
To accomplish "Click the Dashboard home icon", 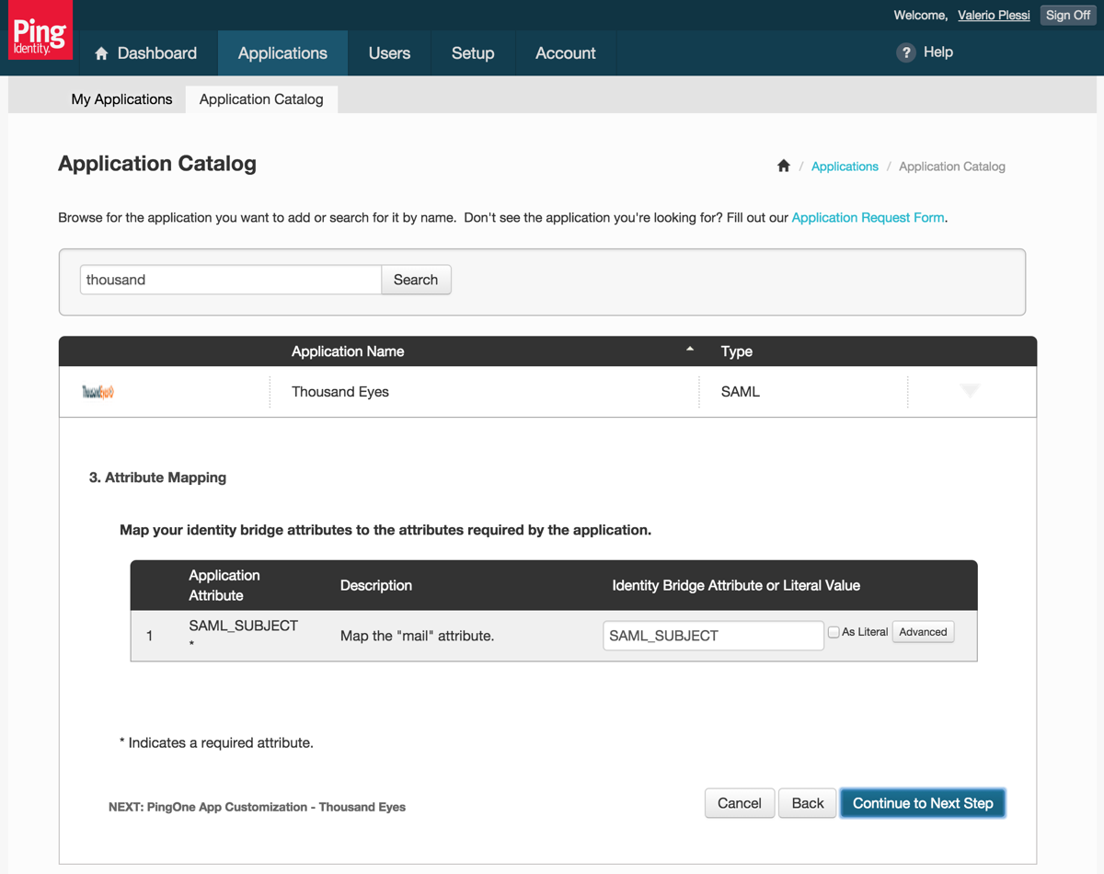I will pos(101,53).
